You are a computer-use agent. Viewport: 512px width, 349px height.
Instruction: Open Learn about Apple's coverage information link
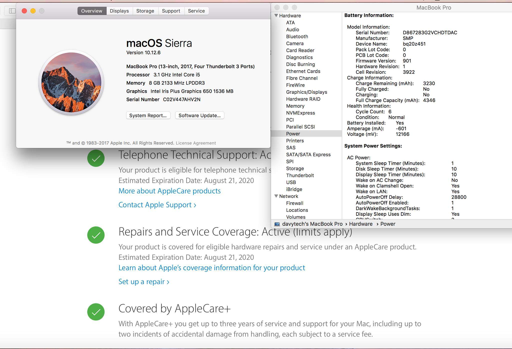pos(212,268)
